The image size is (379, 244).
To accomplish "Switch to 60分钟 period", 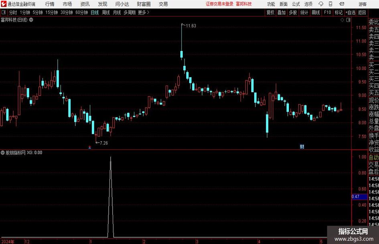I will [x=82, y=12].
